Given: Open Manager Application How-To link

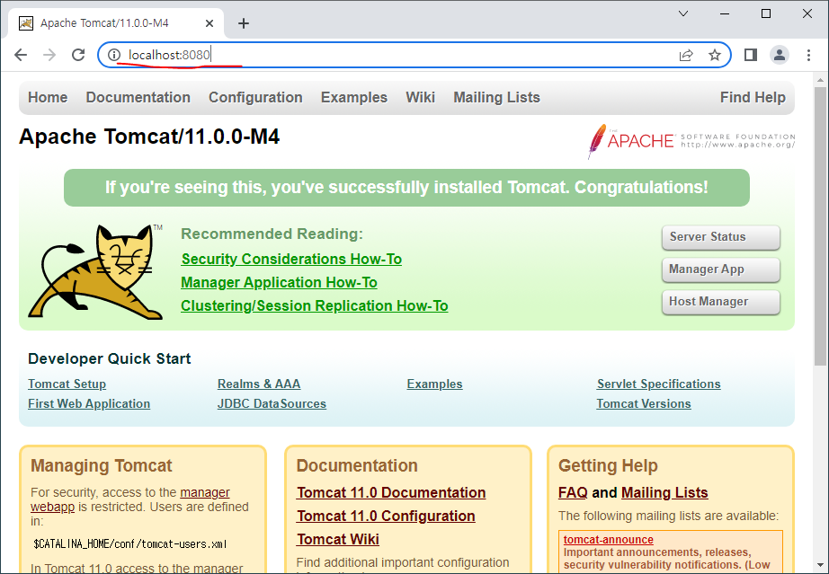Looking at the screenshot, I should click(279, 283).
